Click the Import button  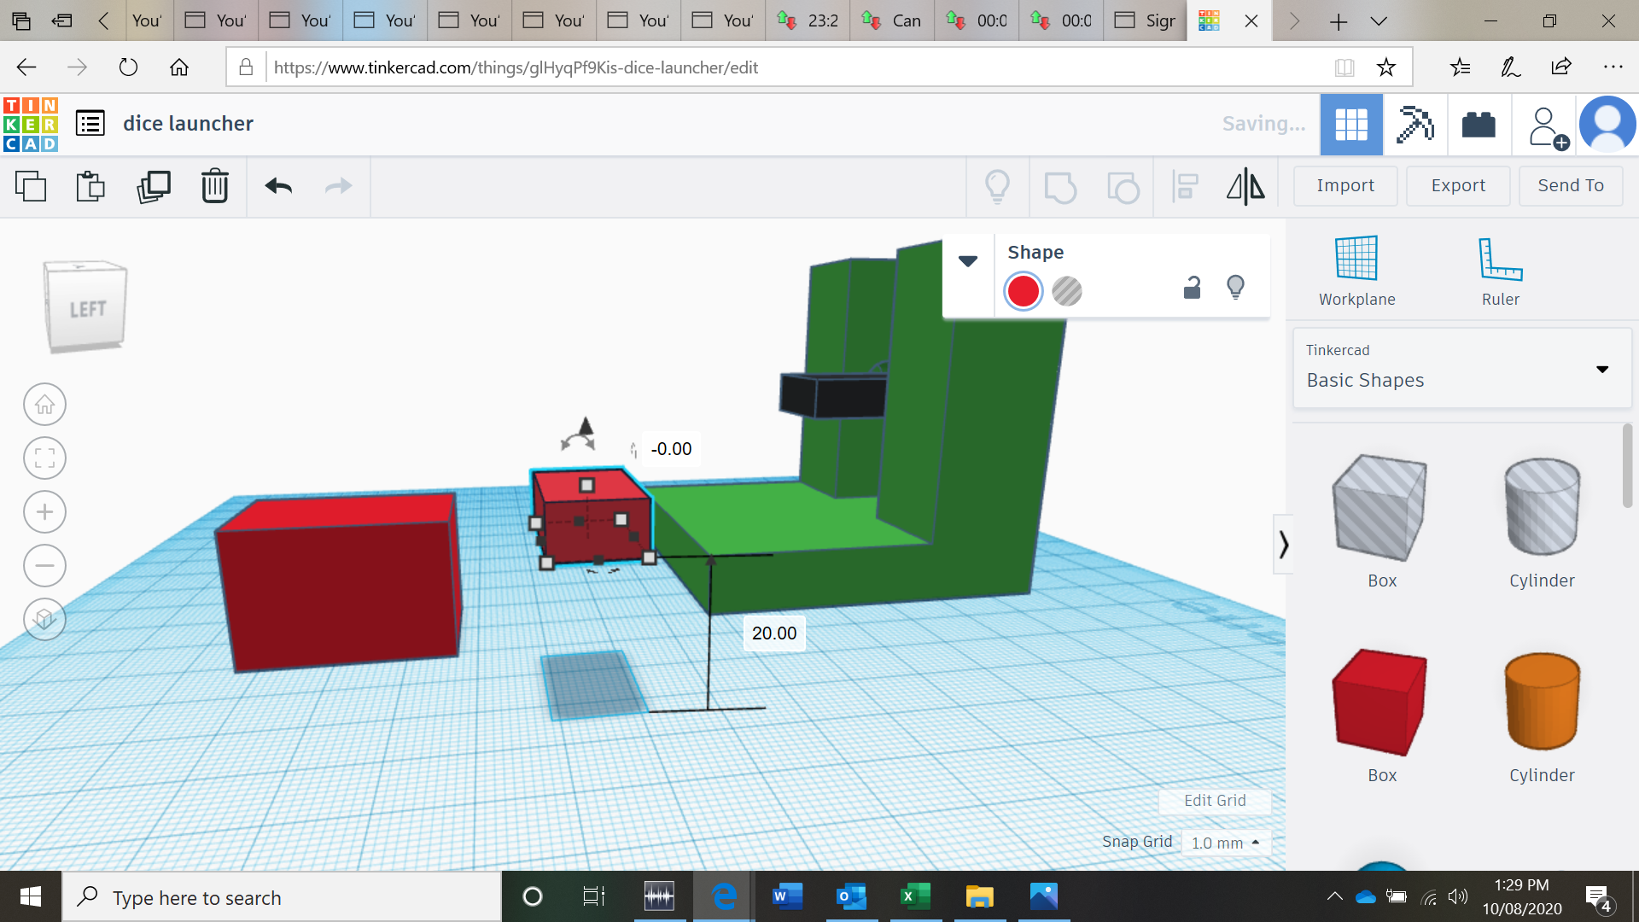[1345, 185]
